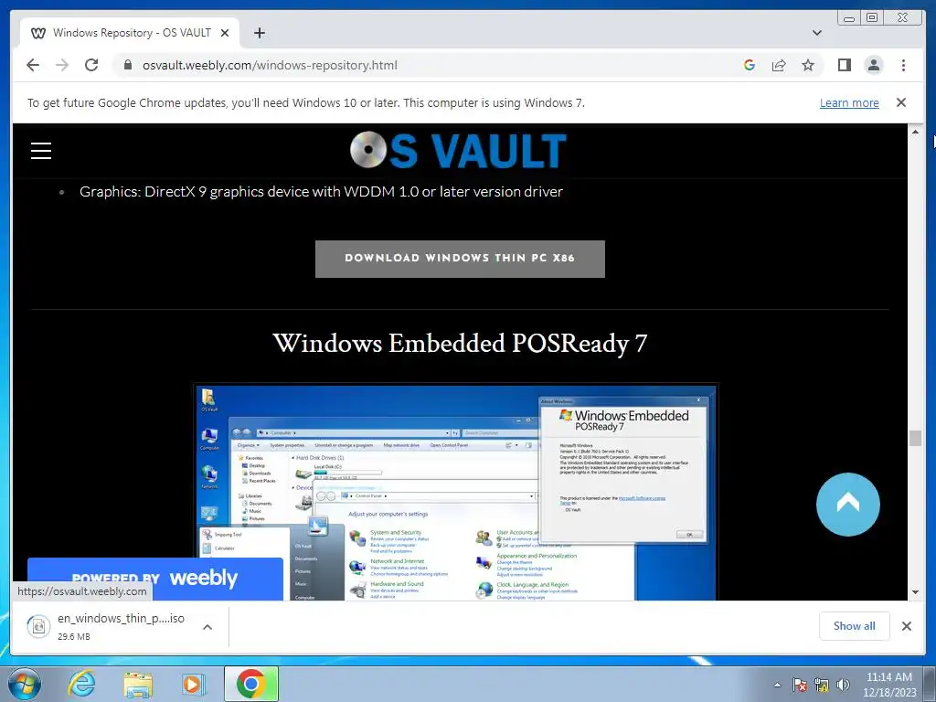
Task: Click the network status tray icon
Action: (x=822, y=686)
